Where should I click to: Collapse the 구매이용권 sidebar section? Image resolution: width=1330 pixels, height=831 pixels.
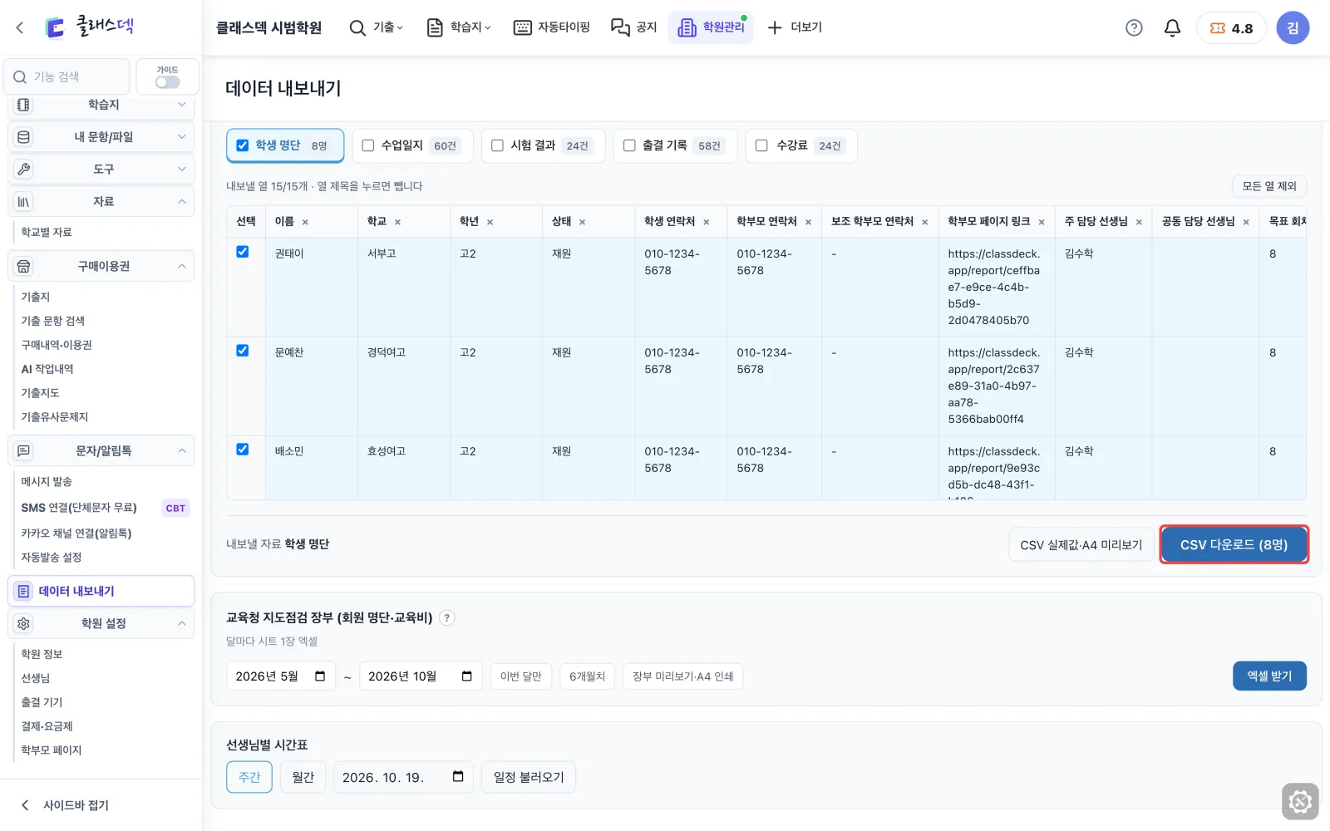101,267
